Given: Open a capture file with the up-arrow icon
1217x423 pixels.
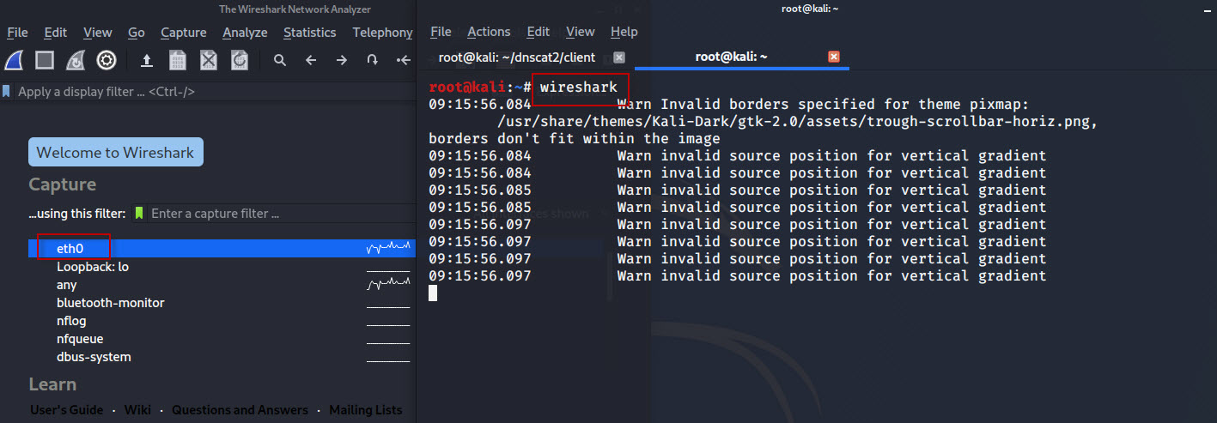Looking at the screenshot, I should coord(147,60).
